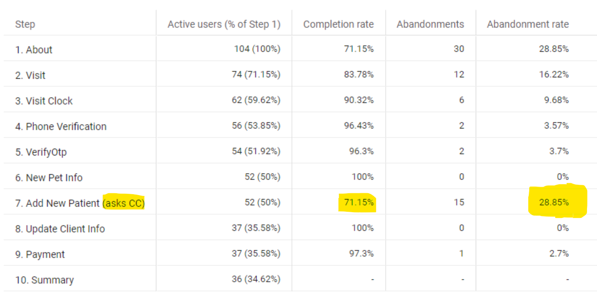
Task: Click the highlighted 71.15% completion rate cell
Action: pos(359,202)
